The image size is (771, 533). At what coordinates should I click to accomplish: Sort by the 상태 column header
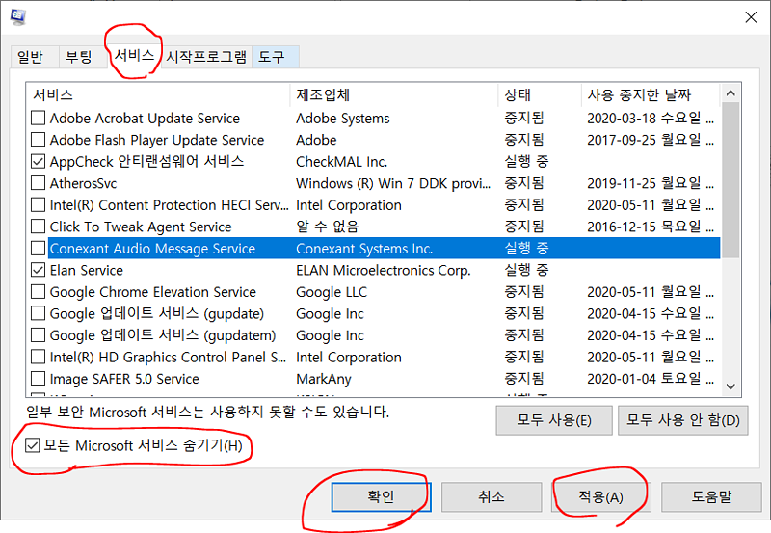pos(540,94)
